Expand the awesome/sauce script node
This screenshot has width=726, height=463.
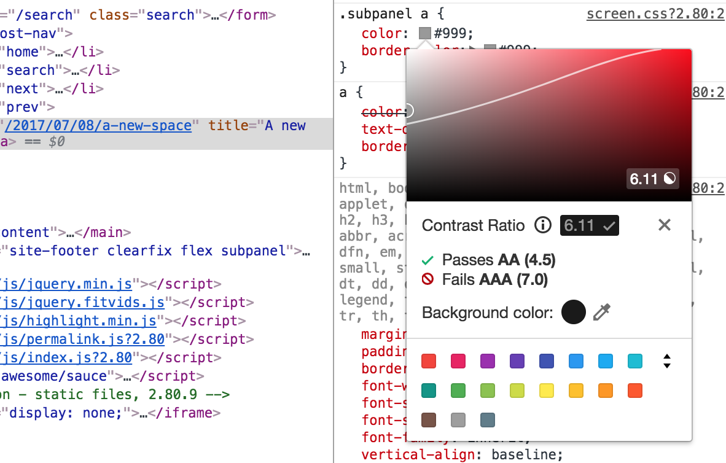pyautogui.click(x=127, y=376)
